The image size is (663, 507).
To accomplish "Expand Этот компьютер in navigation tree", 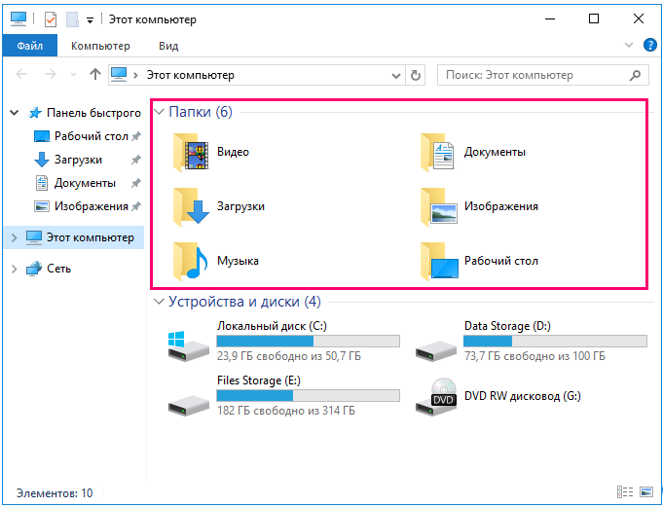I will (x=14, y=237).
